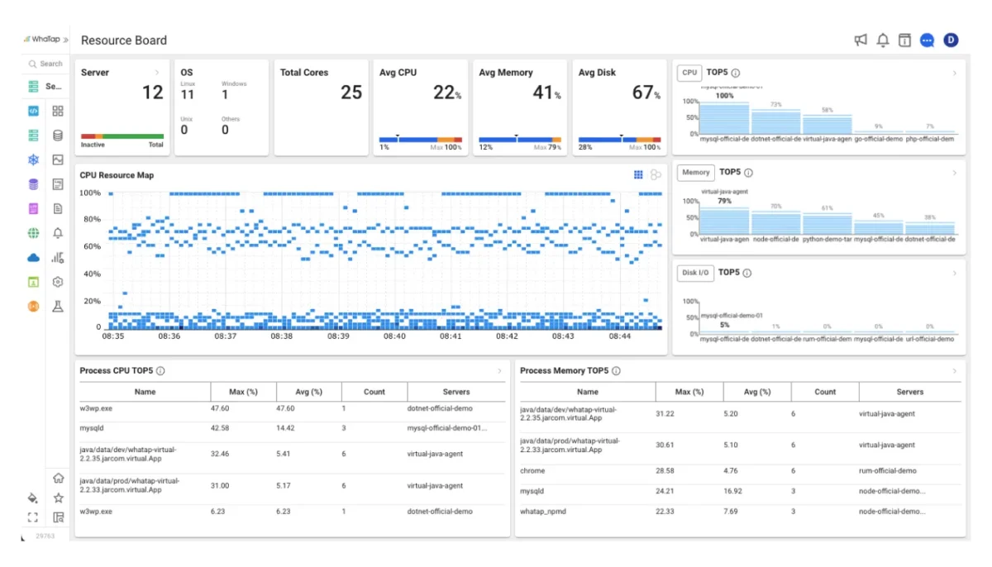992x567 pixels.
Task: Switch CPU Resource Map to grid view
Action: coord(638,175)
